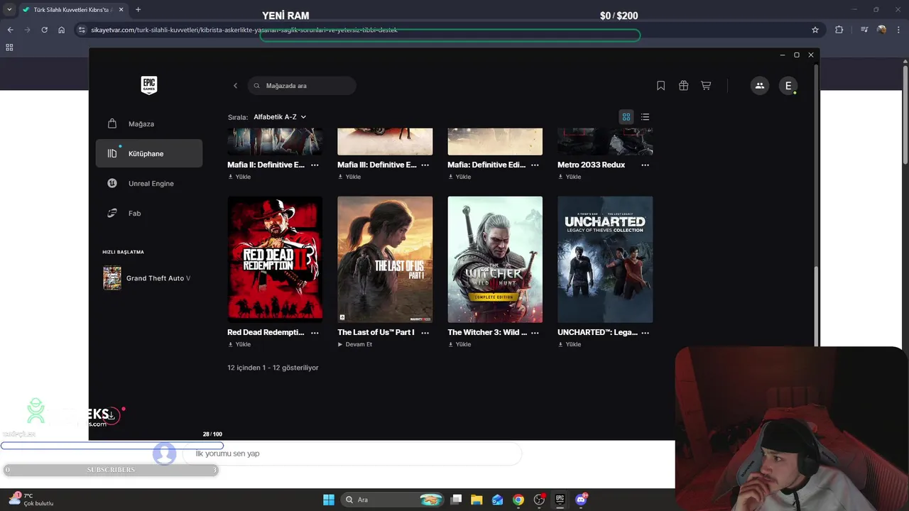Open Fab section in sidebar
The width and height of the screenshot is (909, 511).
149,213
